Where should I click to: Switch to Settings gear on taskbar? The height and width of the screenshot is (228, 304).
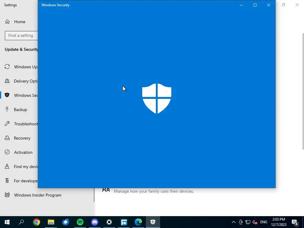coord(109,222)
